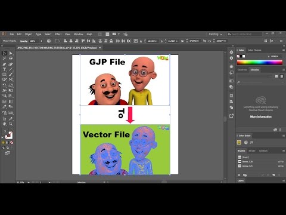286x215 pixels.
Task: Change Screen Mode at toolbar bottom
Action: [x=7, y=153]
